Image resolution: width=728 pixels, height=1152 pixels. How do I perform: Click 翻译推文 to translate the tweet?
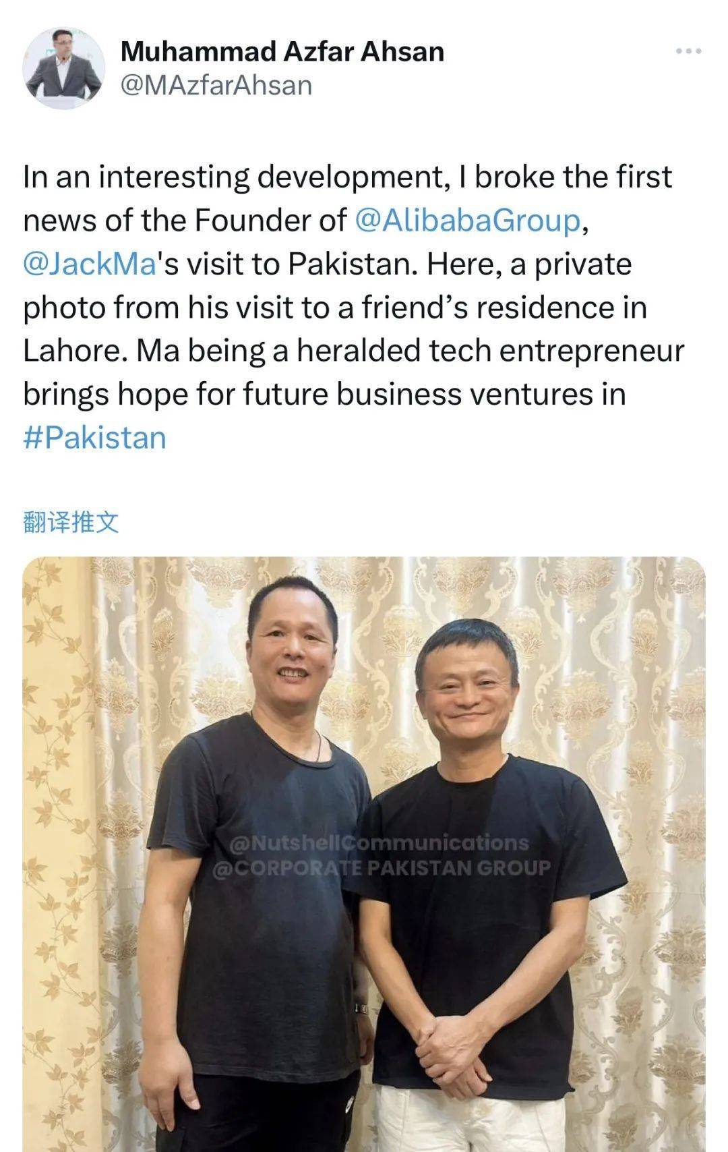coord(71,522)
